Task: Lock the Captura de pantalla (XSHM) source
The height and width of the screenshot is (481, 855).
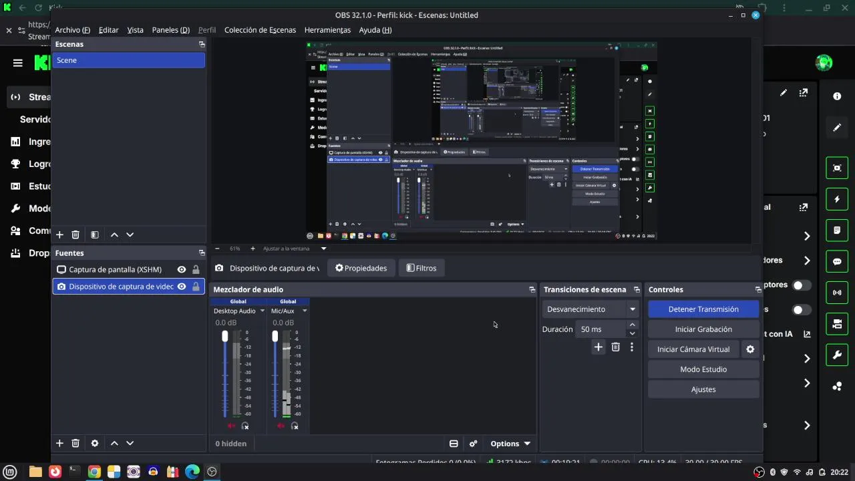Action: pos(196,269)
